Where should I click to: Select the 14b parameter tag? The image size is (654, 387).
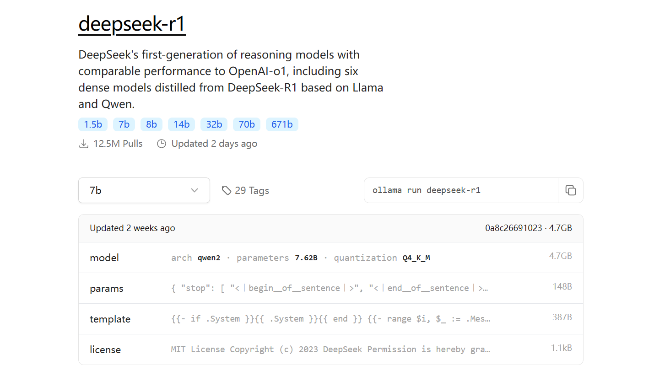181,124
